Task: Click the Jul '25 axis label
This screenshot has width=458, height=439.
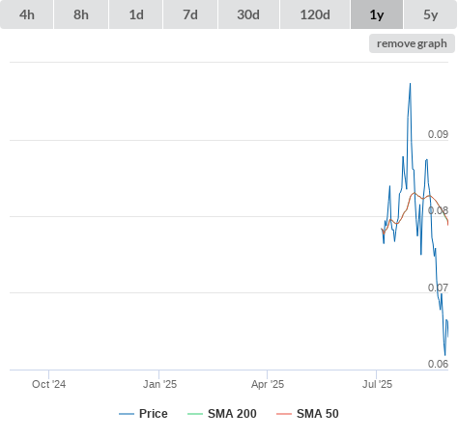Action: pyautogui.click(x=377, y=384)
